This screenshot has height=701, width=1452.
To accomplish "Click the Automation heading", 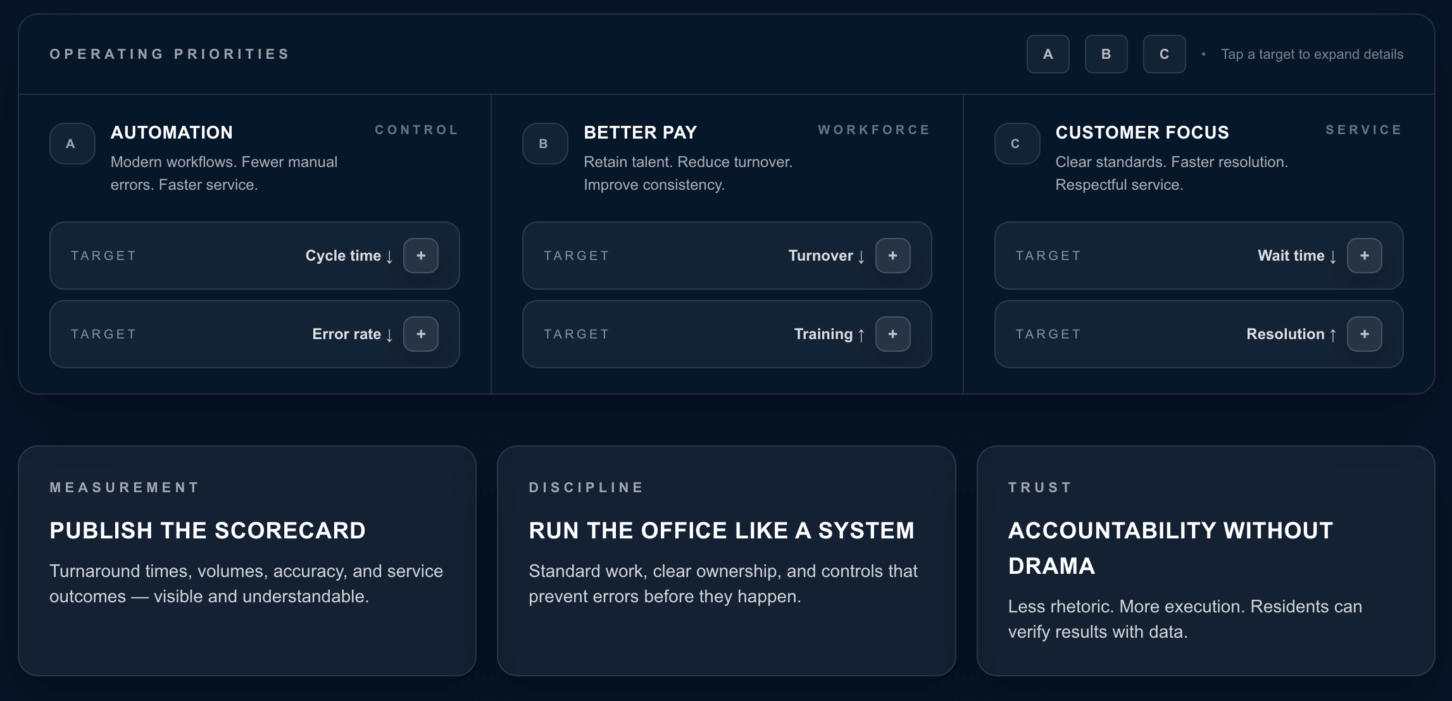I will click(x=172, y=132).
